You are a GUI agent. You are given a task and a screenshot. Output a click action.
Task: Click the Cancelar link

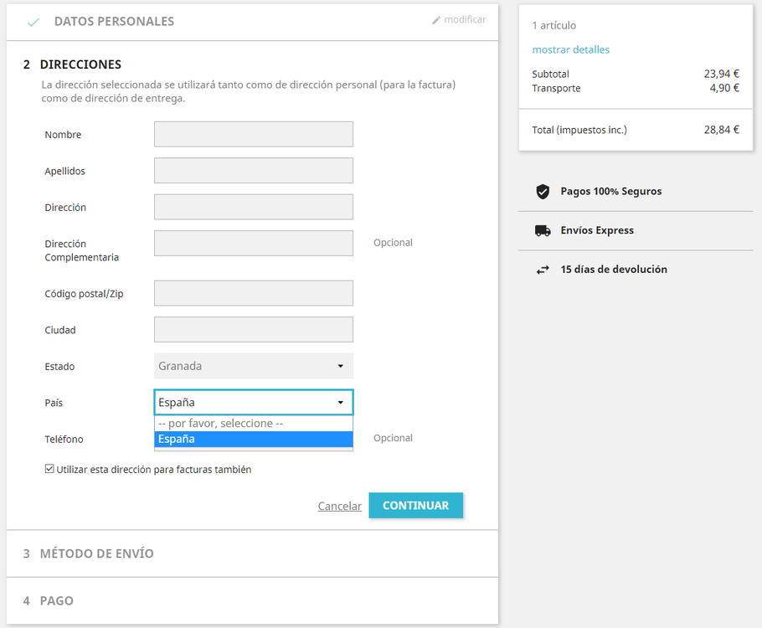(339, 507)
